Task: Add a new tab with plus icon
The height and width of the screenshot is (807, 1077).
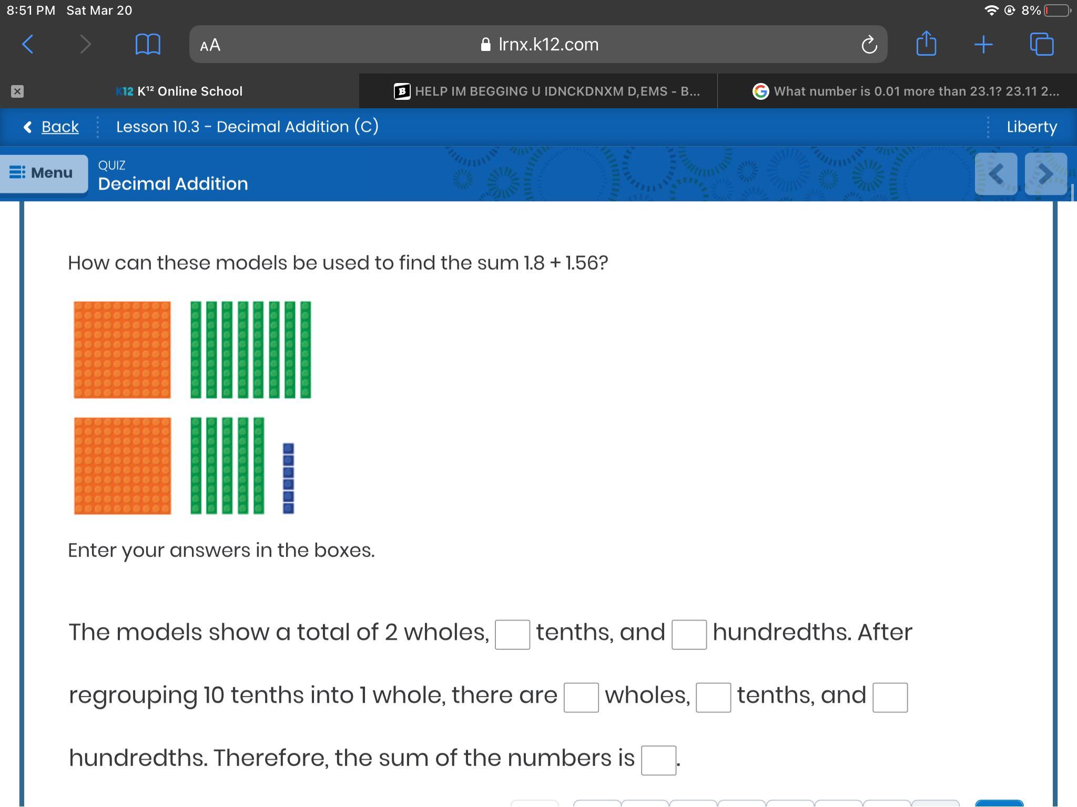Action: point(983,45)
